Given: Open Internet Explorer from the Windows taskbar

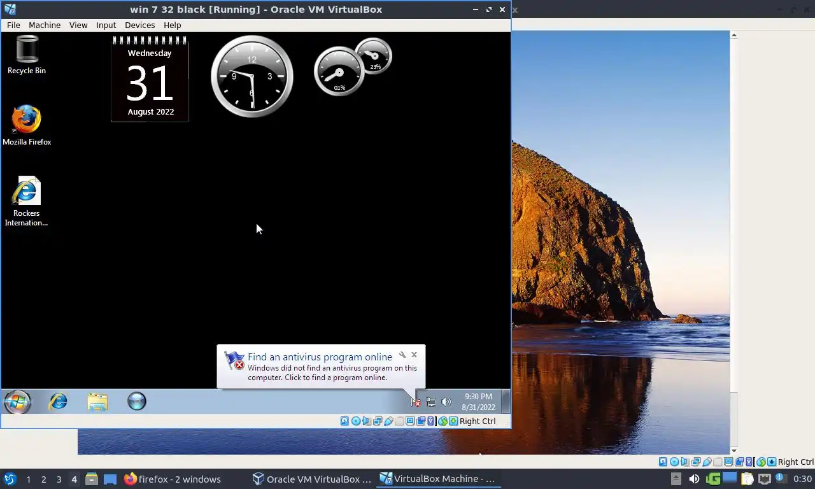Looking at the screenshot, I should (59, 402).
